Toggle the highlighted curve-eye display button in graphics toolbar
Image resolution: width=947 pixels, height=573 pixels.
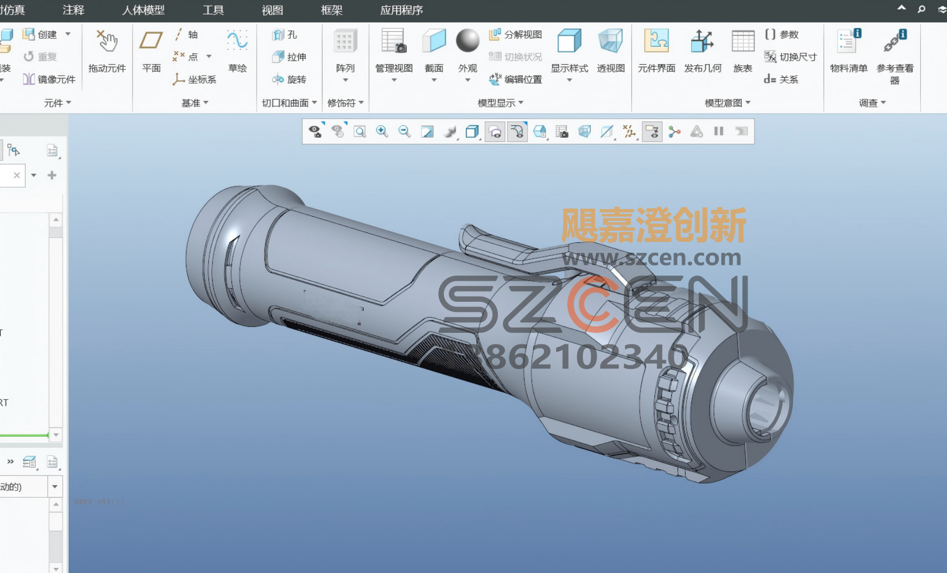pos(518,131)
